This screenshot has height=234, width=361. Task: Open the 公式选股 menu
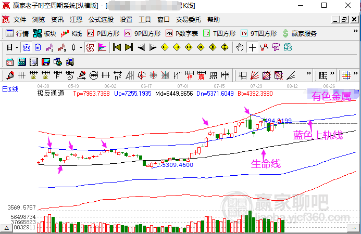(x=101, y=20)
